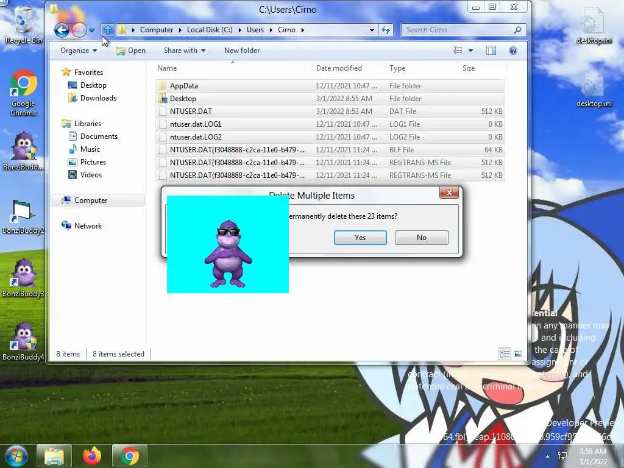The height and width of the screenshot is (468, 624).
Task: Select the NTUSER.DAT file
Action: tap(330, 112)
